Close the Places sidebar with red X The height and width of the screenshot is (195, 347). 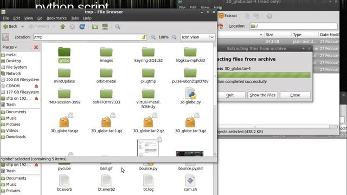pos(36,47)
